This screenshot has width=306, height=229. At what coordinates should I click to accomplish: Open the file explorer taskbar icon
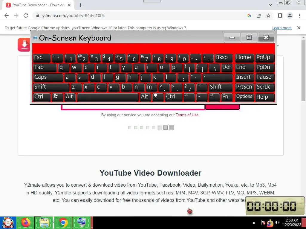pos(44,222)
